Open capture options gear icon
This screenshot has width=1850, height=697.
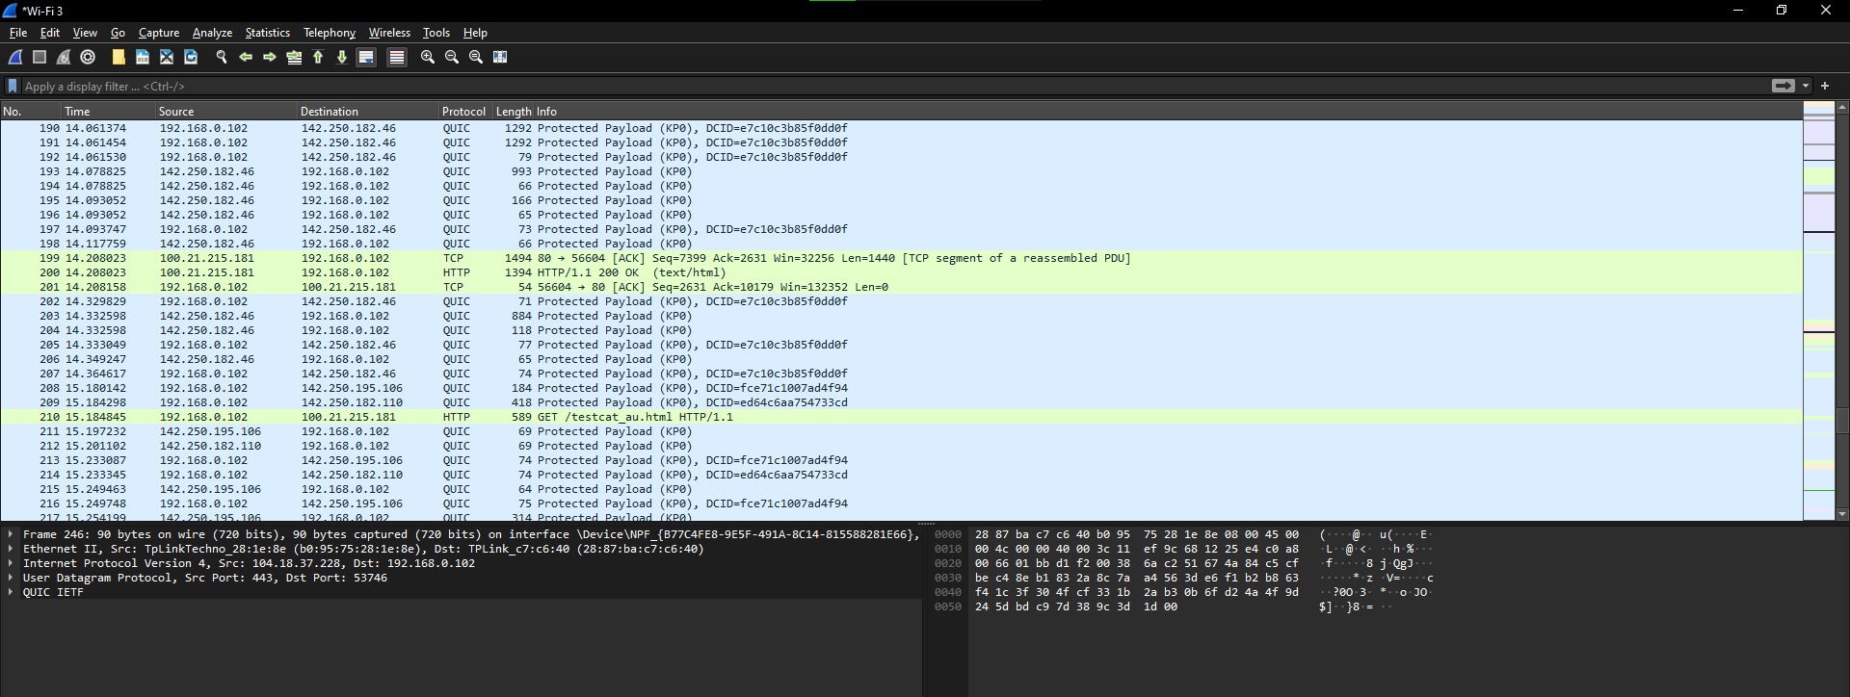point(88,58)
